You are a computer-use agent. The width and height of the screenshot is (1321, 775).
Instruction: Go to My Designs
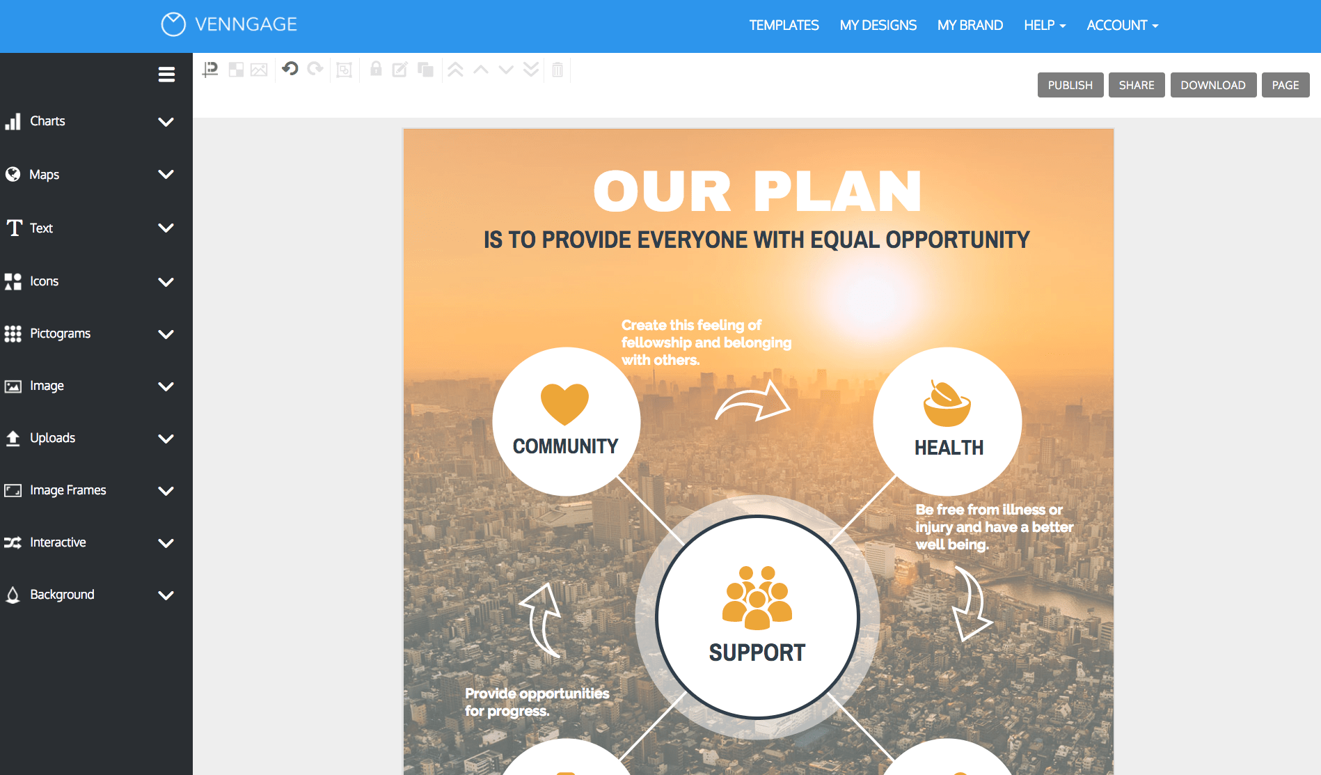(x=878, y=25)
